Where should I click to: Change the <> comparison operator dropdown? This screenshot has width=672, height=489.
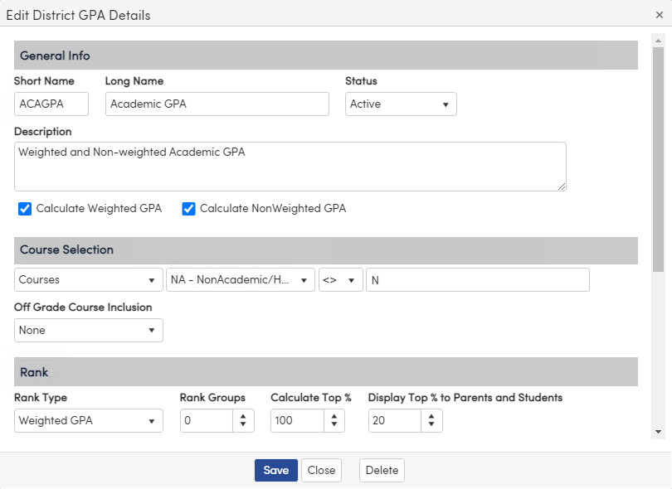click(x=353, y=279)
